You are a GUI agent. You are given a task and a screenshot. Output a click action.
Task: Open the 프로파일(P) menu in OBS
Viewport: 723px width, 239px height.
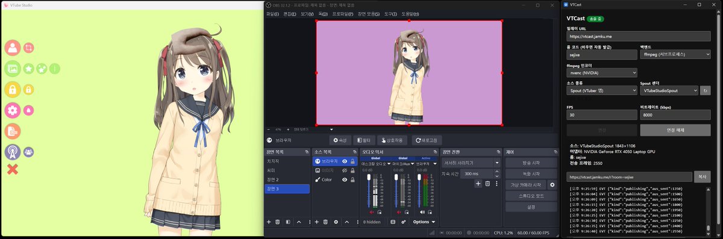point(343,14)
